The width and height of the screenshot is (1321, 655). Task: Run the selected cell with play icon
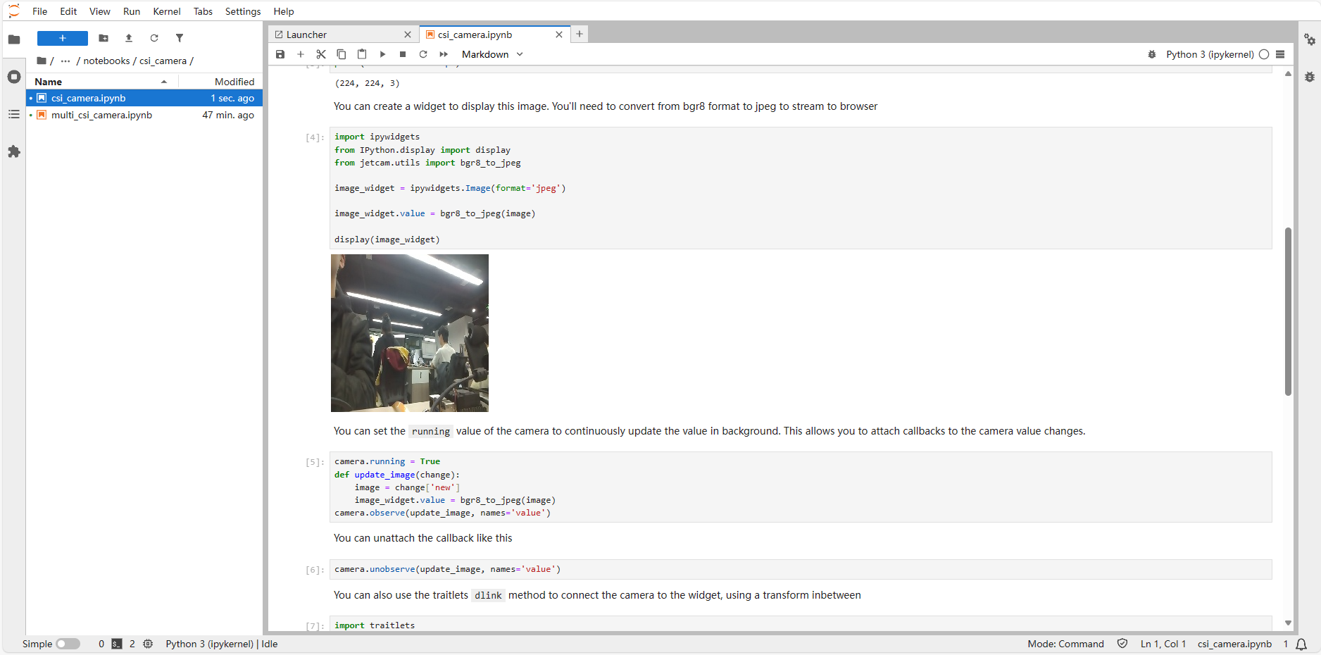click(x=382, y=54)
